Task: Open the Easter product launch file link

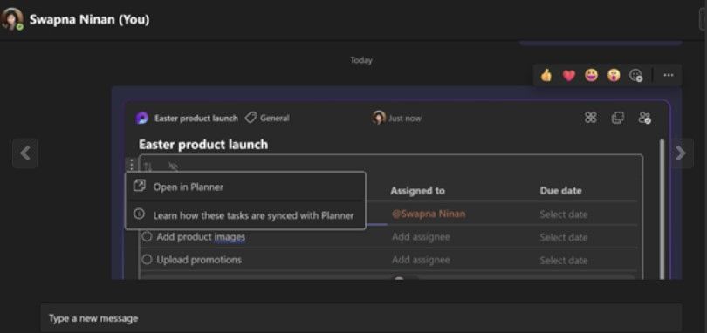Action: 196,118
